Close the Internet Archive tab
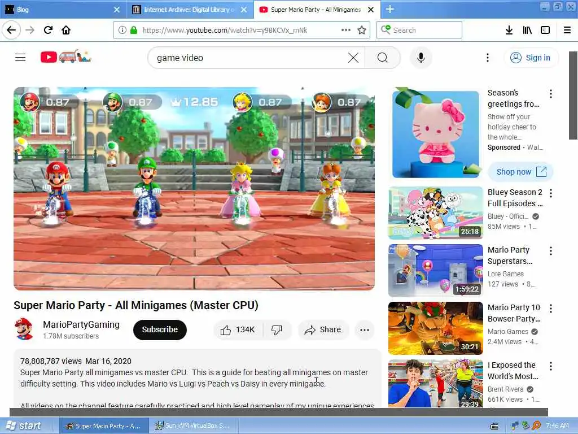Image resolution: width=578 pixels, height=434 pixels. point(244,10)
